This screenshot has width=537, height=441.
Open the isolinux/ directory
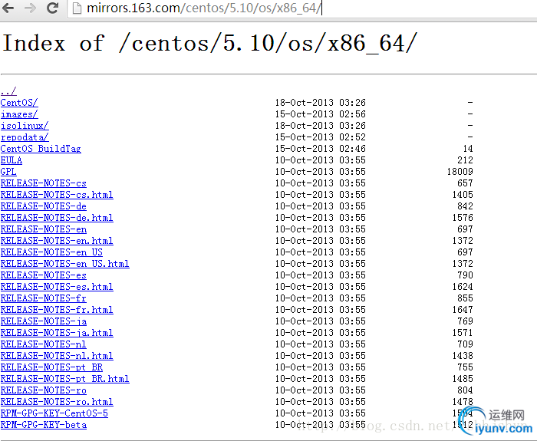click(25, 125)
